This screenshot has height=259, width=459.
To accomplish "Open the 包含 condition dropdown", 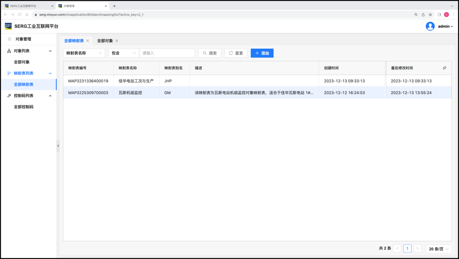I will [123, 53].
